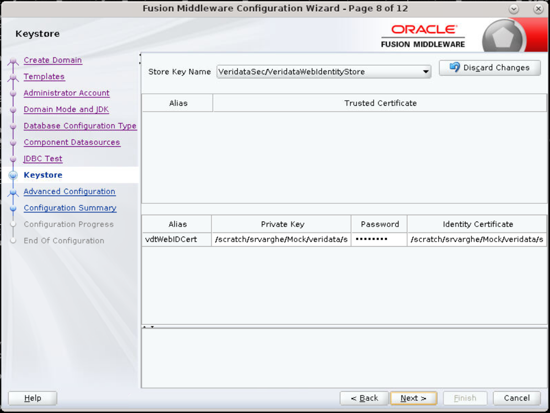Click the vdtWebIDCert password field
The width and height of the screenshot is (550, 413).
(379, 239)
